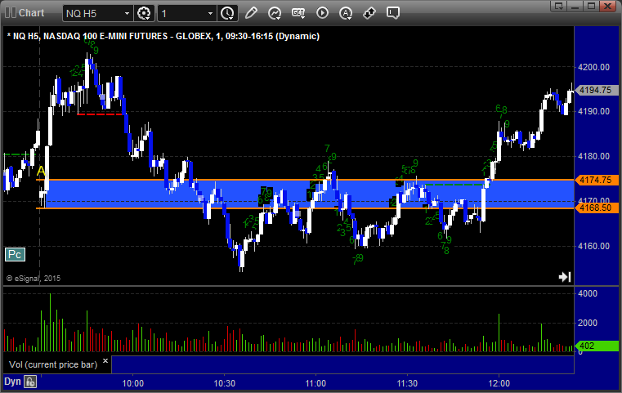622x393 pixels.
Task: Click the 4168.50 orange level tag
Action: pos(596,208)
